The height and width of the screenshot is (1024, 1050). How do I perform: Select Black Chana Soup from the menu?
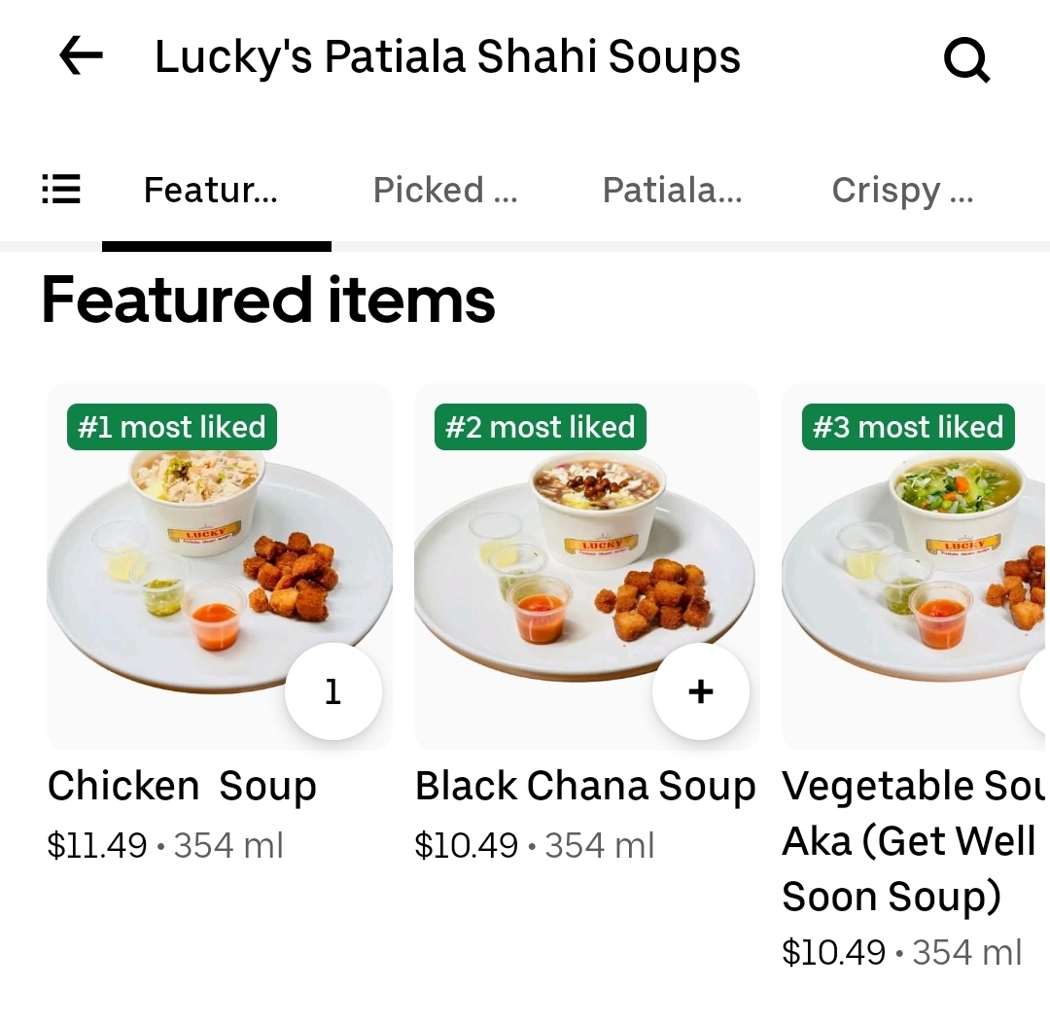click(x=586, y=785)
